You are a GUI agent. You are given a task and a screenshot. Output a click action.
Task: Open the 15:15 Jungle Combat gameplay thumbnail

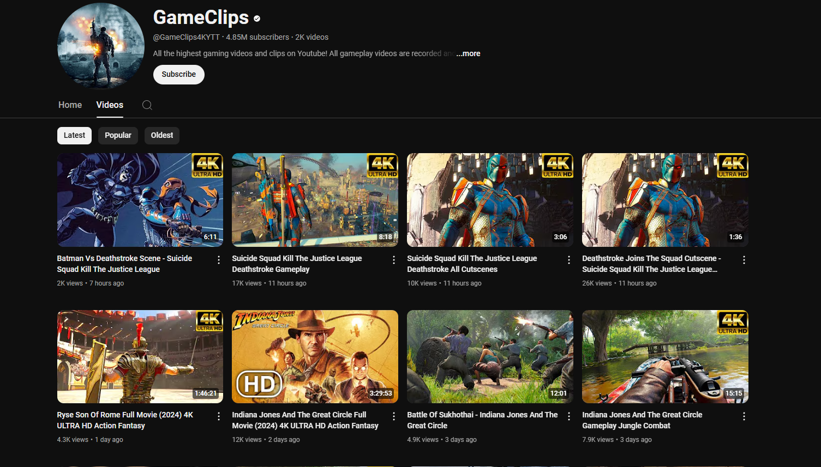pyautogui.click(x=665, y=357)
